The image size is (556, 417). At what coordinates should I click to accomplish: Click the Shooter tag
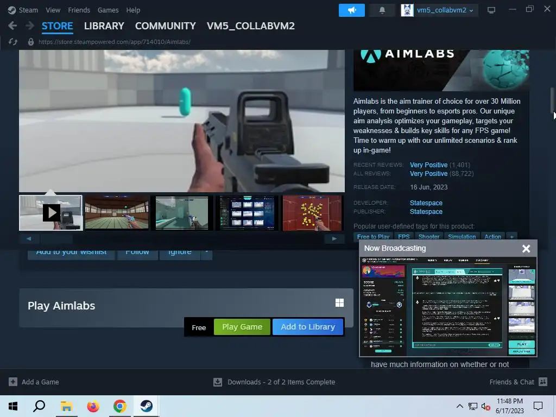pyautogui.click(x=429, y=237)
